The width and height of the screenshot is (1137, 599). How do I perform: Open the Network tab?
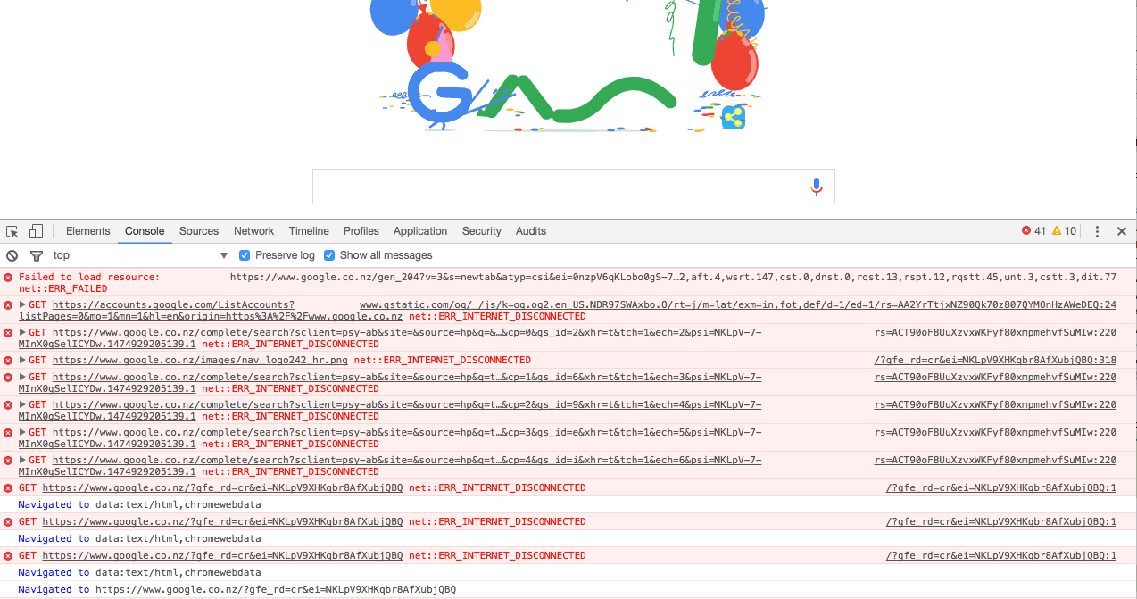tap(254, 231)
